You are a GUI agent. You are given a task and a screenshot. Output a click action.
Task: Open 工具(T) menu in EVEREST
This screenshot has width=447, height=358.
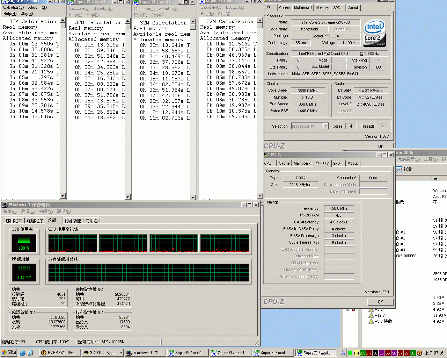point(431,159)
